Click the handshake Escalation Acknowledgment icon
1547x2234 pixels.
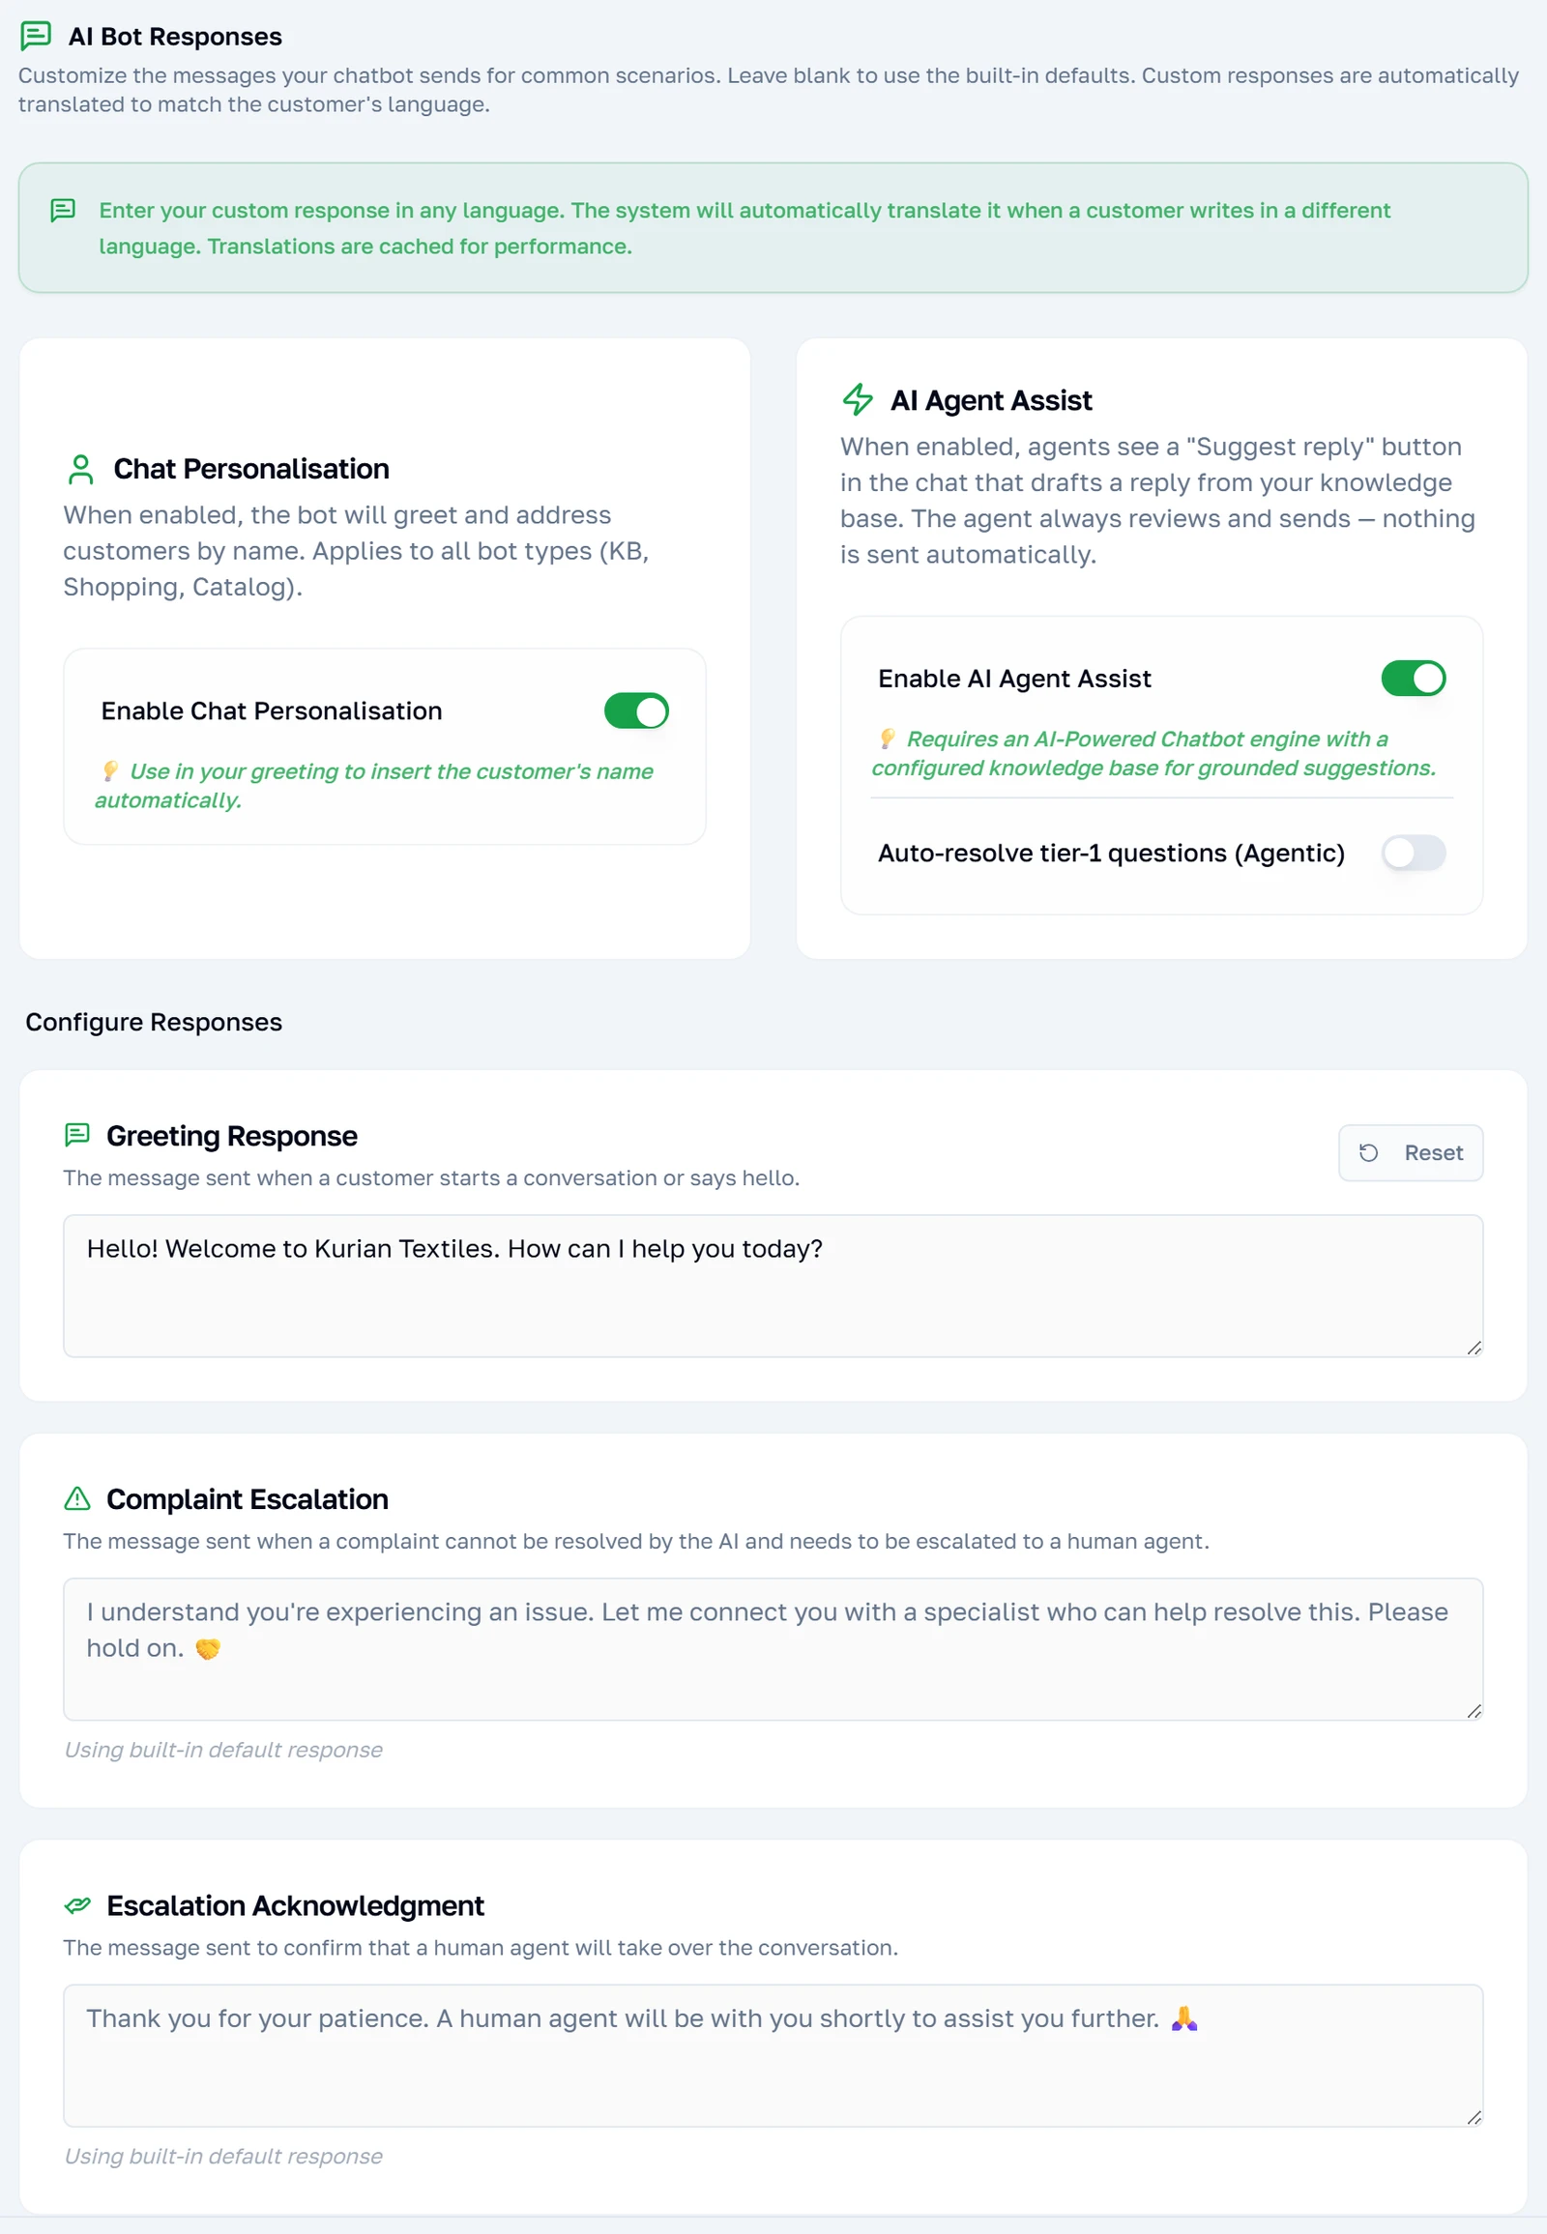(77, 1904)
